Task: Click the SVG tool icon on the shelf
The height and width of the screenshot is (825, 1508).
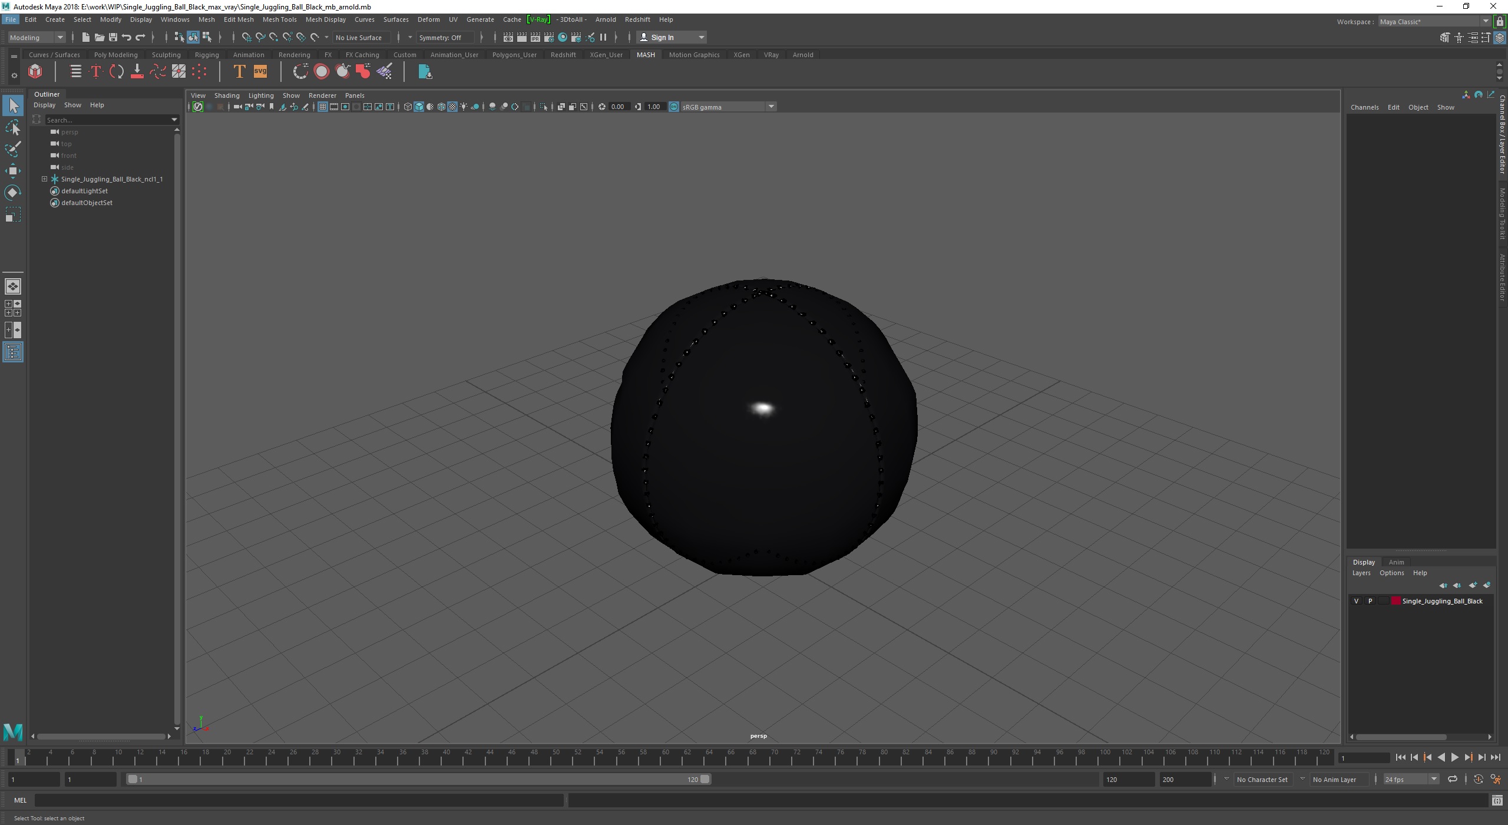Action: (x=260, y=72)
